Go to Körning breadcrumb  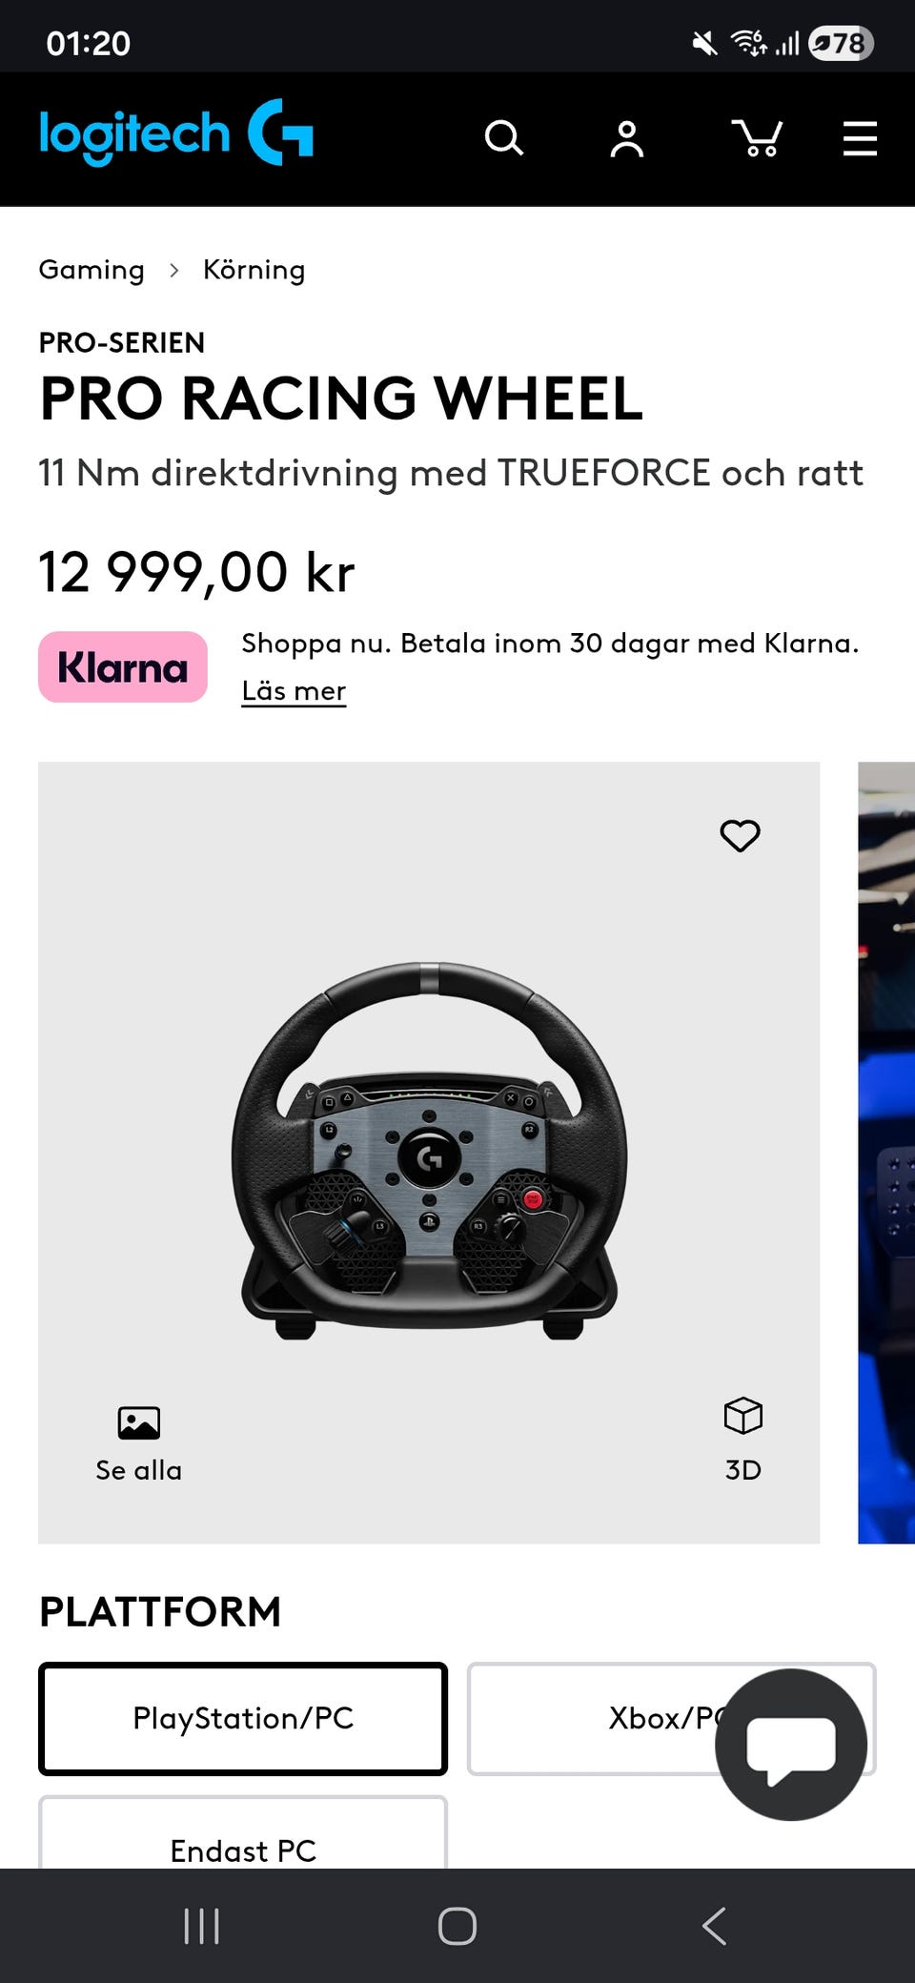[254, 270]
